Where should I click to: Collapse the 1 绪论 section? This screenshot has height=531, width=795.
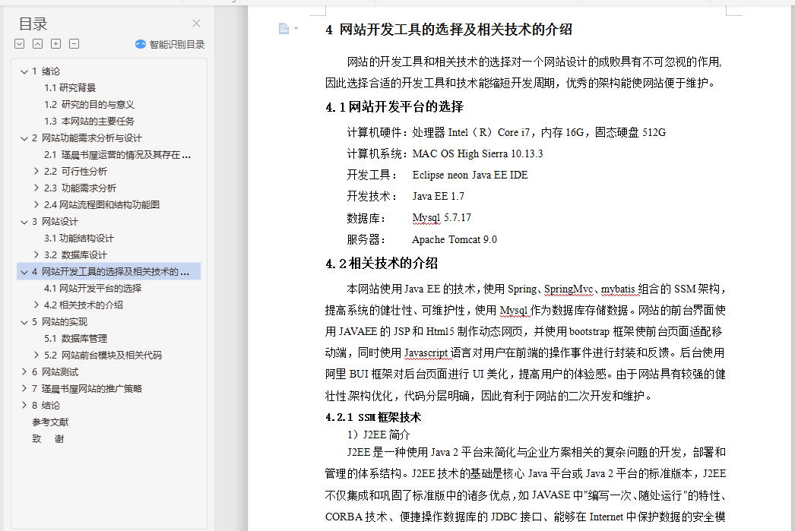click(x=24, y=71)
